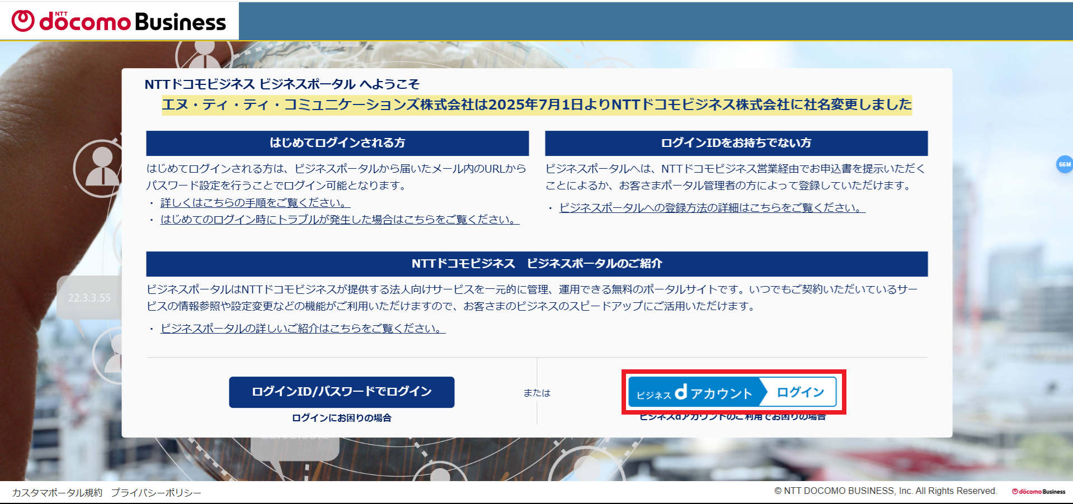Click the ビジネスポータルのご紹介 section heading
The width and height of the screenshot is (1073, 504).
pyautogui.click(x=537, y=264)
